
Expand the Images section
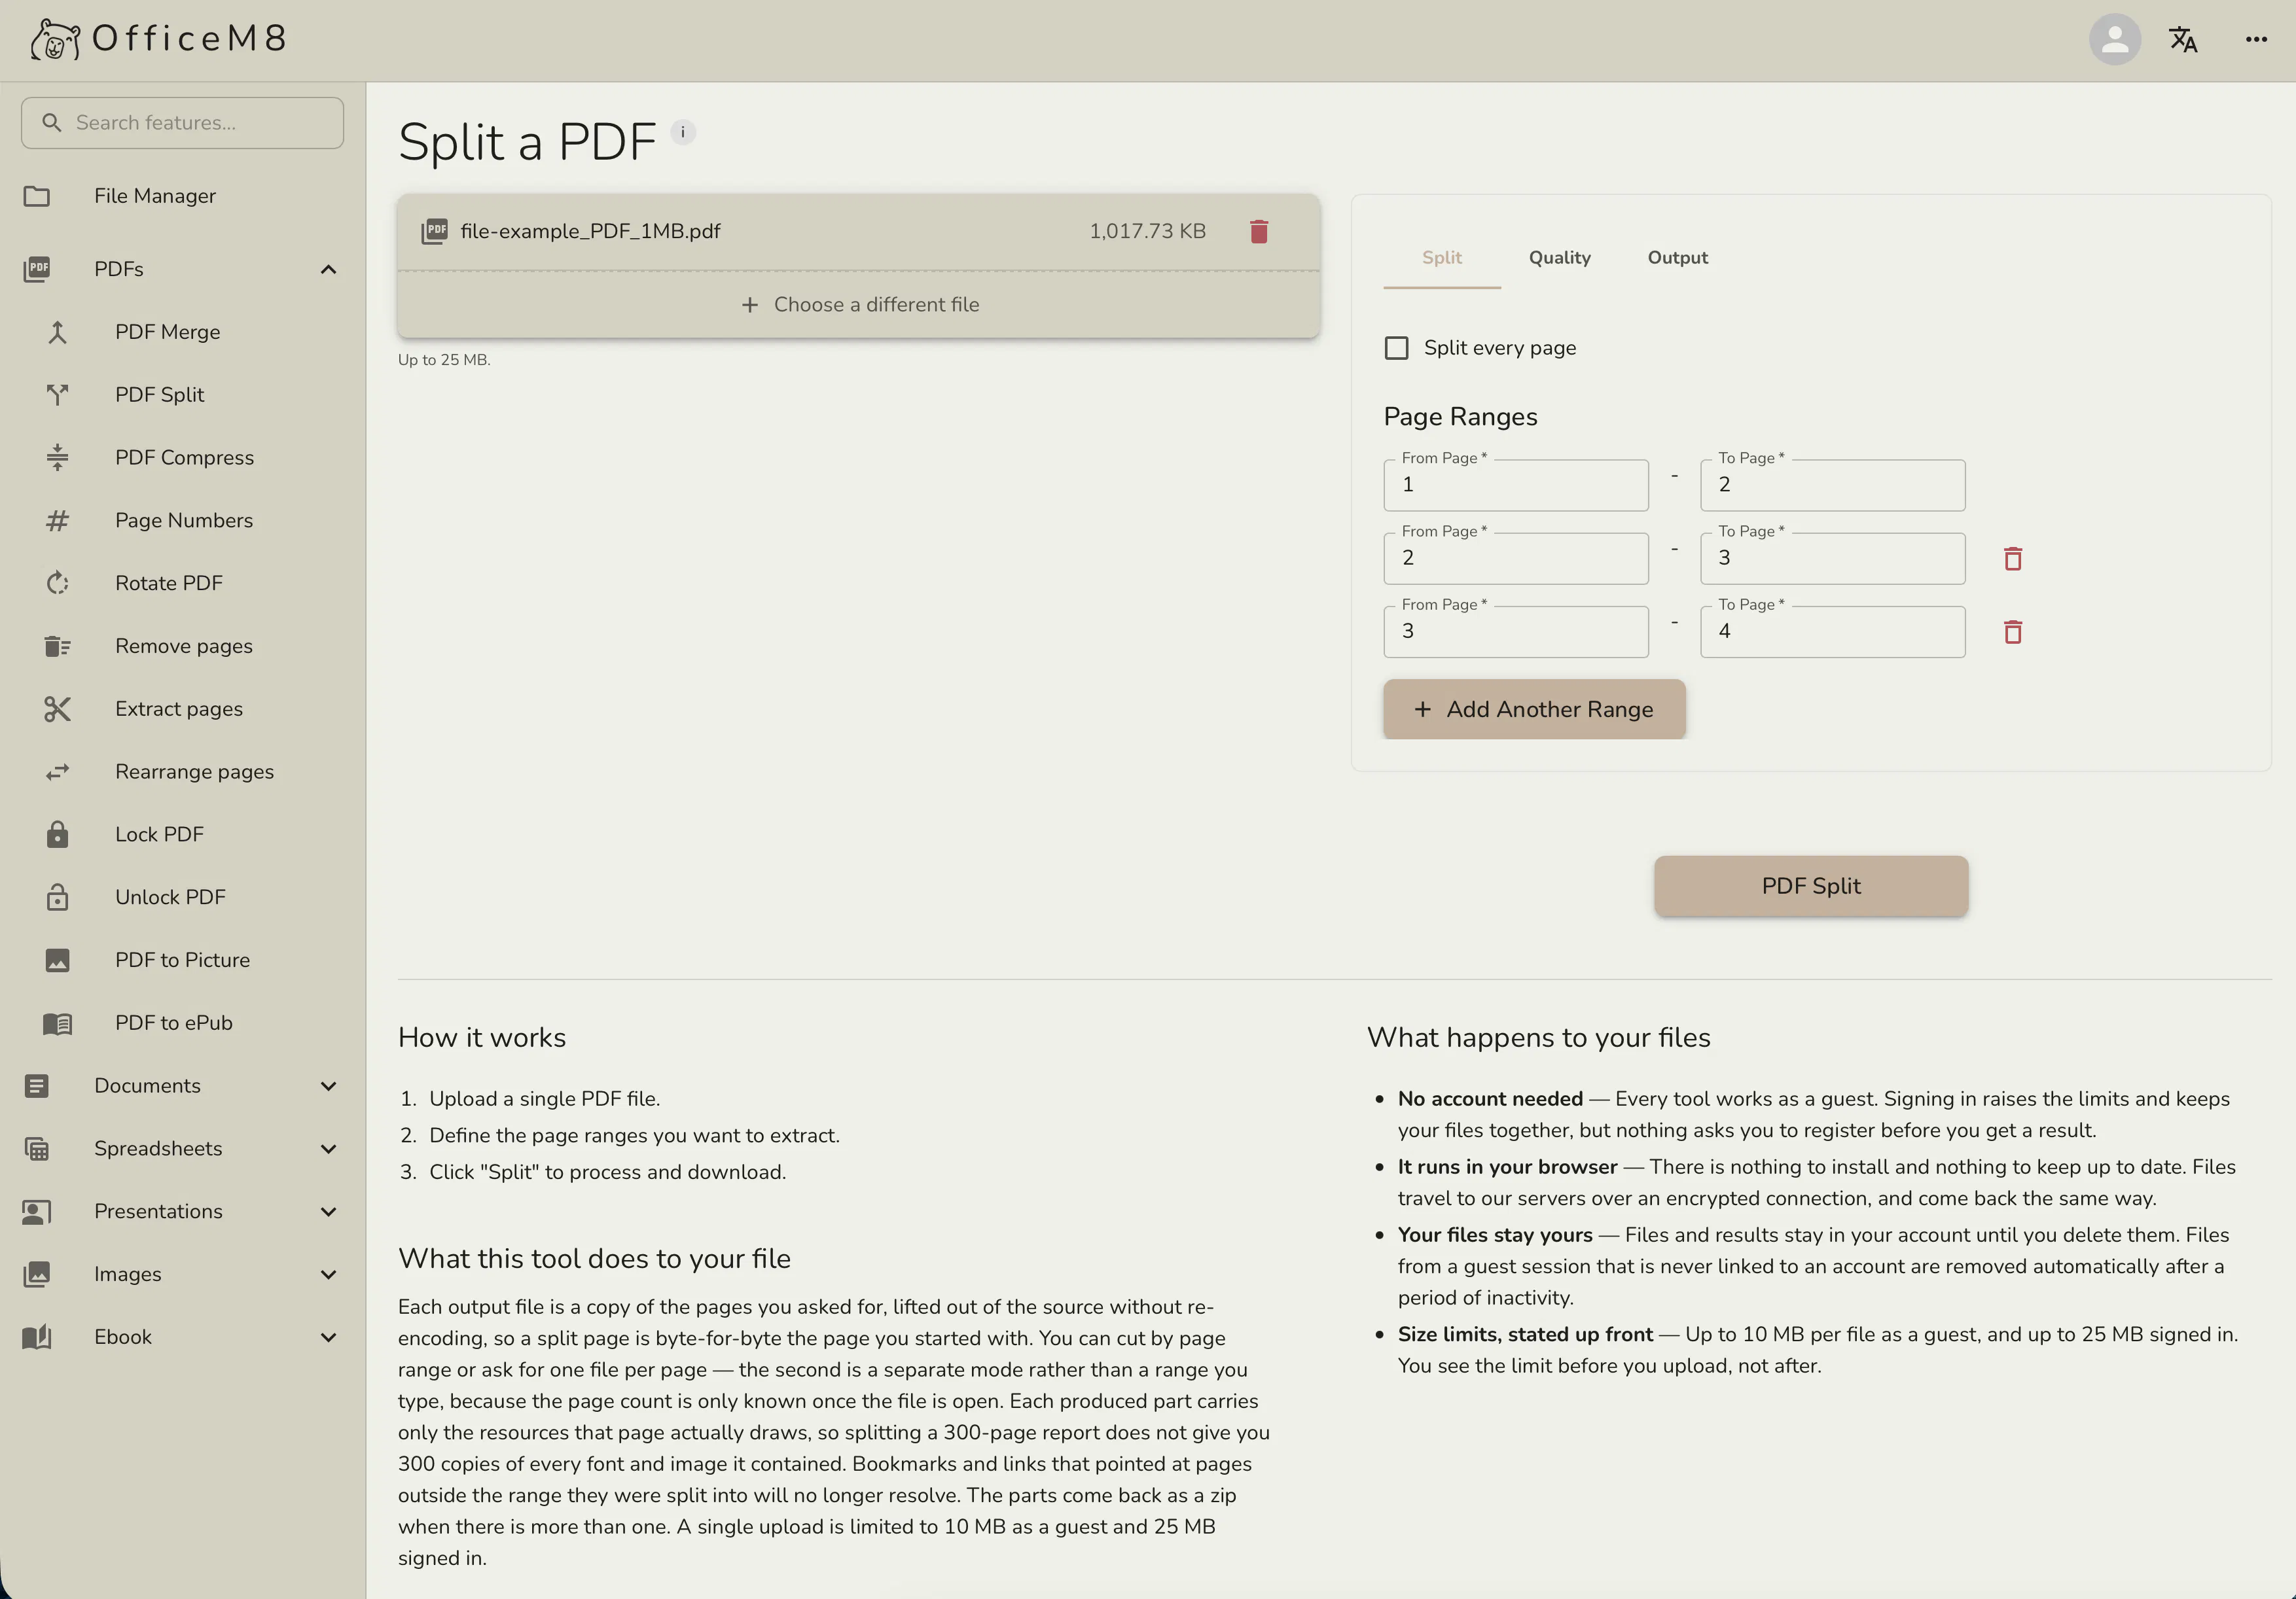click(183, 1274)
